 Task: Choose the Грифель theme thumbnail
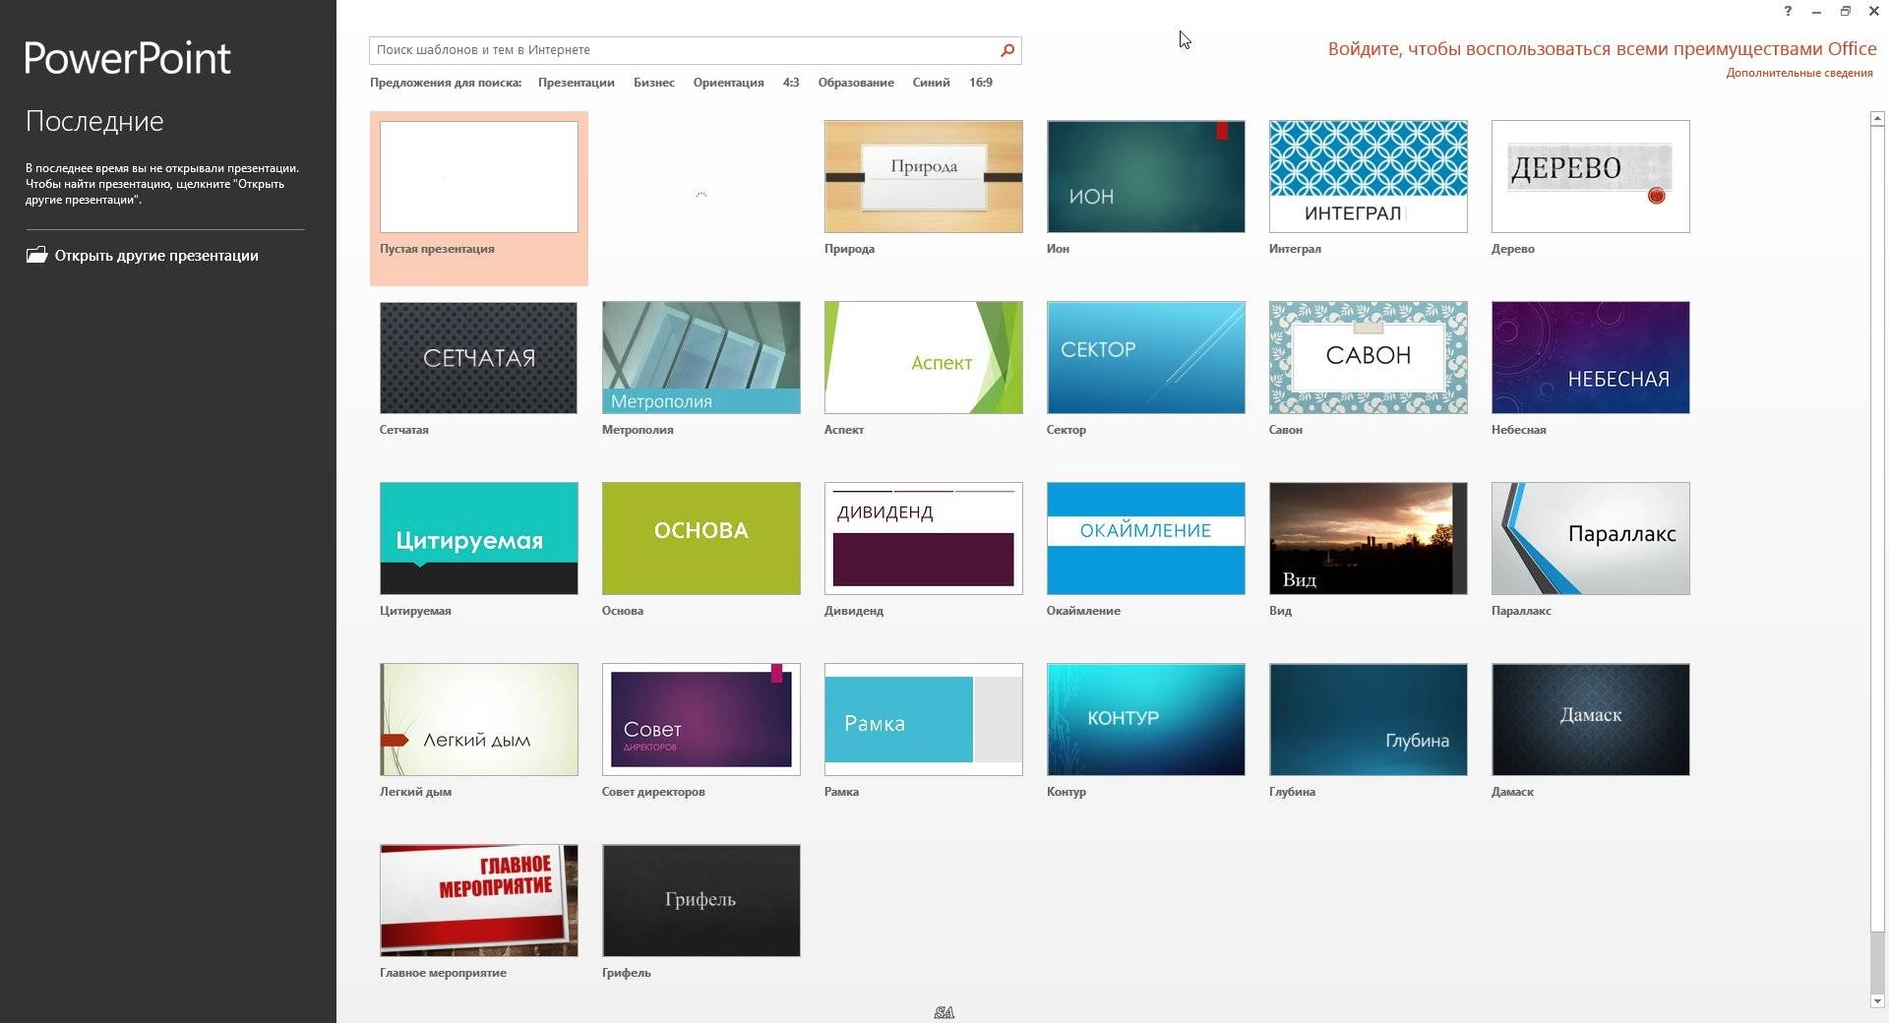(701, 901)
